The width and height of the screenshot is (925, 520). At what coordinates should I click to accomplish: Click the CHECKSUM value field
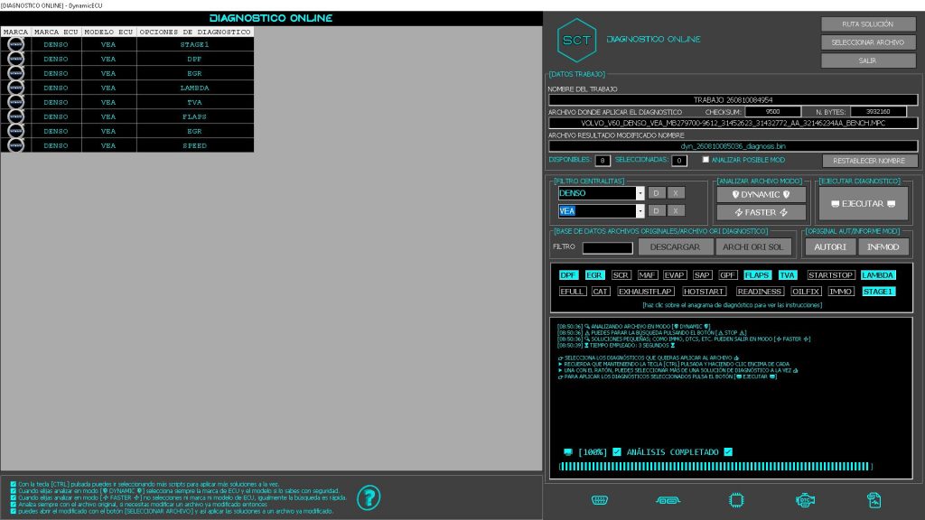point(773,111)
